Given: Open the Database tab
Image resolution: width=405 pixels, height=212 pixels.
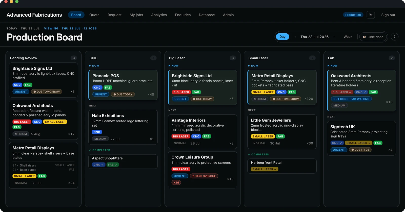Looking at the screenshot, I should [x=207, y=15].
